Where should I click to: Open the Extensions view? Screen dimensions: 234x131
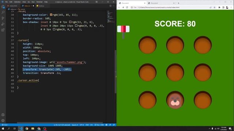pyautogui.click(x=3, y=30)
